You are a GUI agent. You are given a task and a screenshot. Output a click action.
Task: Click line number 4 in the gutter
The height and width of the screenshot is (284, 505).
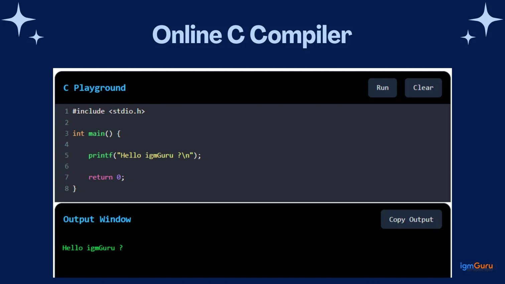(x=67, y=144)
